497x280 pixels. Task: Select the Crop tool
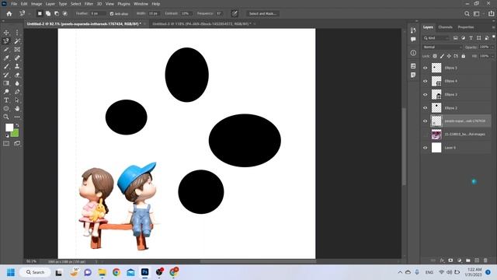click(x=6, y=50)
